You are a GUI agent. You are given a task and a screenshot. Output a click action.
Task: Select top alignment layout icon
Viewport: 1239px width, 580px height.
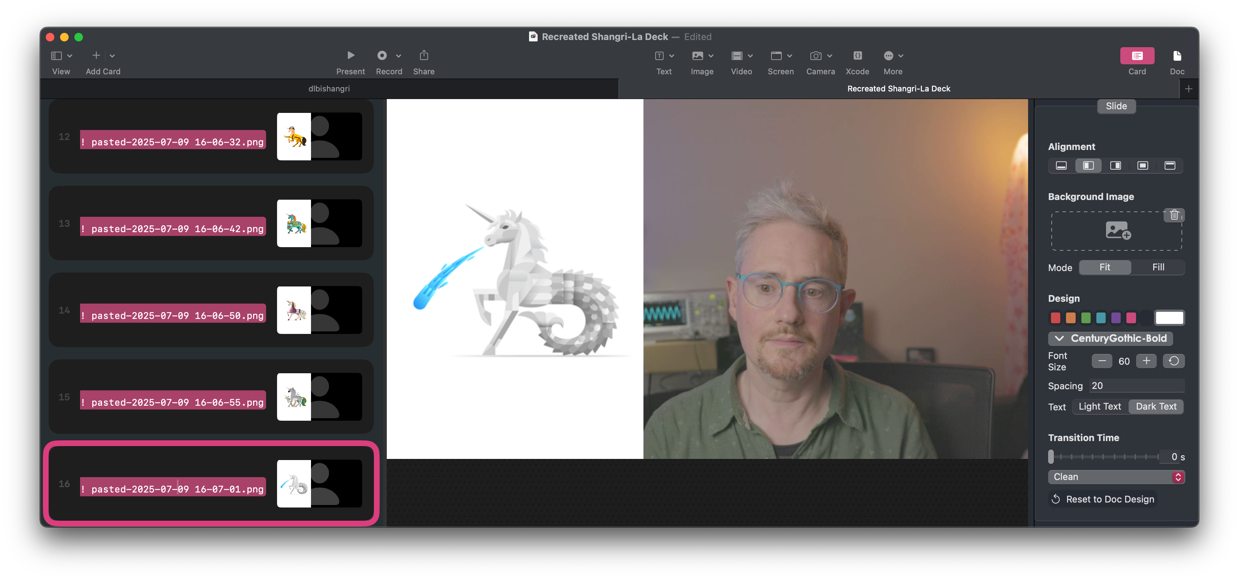pos(1170,166)
